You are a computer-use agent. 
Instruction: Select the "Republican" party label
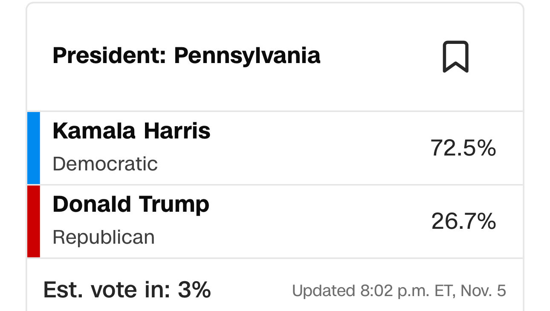[104, 237]
